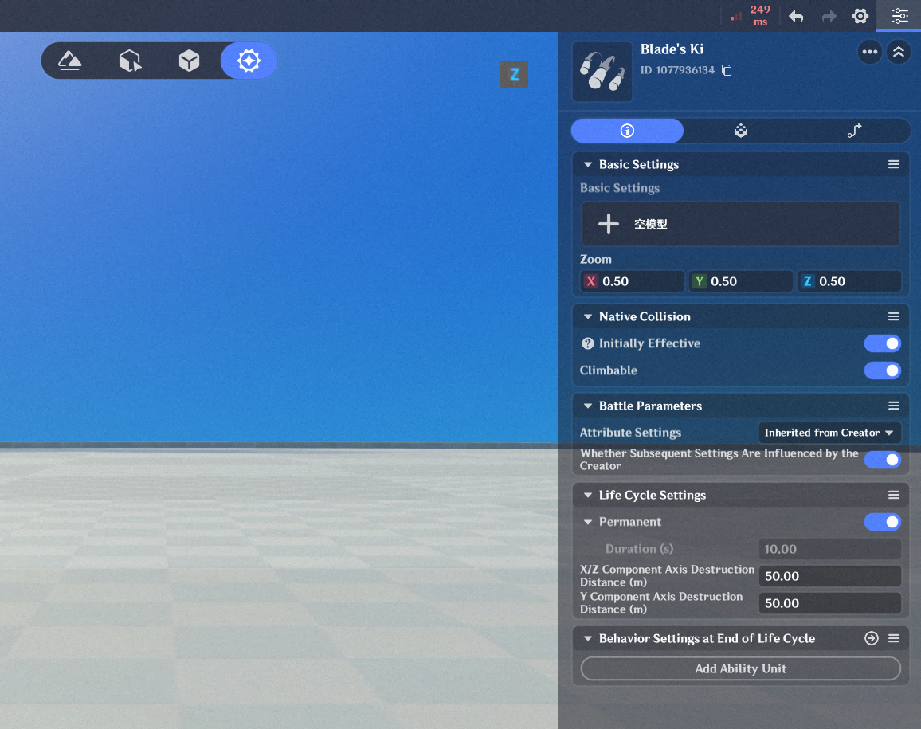Collapse the Basic Settings section
921x729 pixels.
(587, 165)
